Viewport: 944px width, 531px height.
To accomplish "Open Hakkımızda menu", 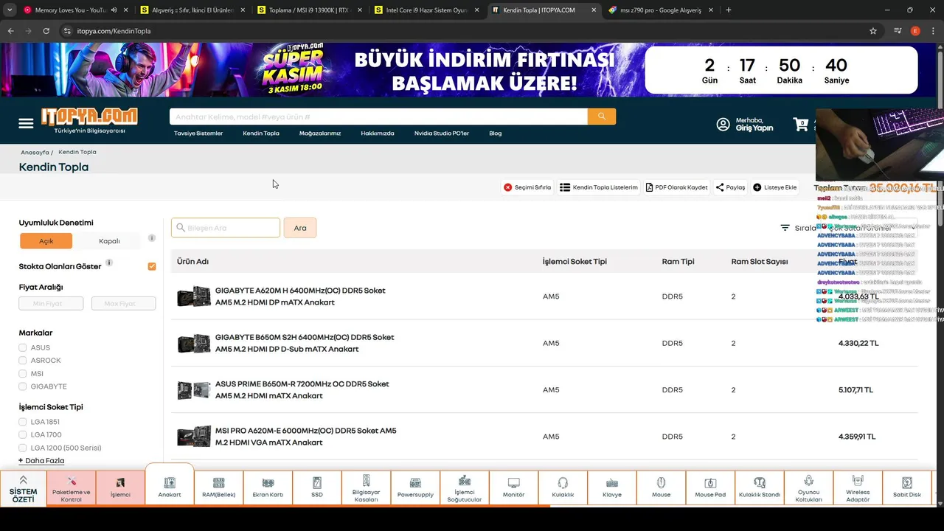I will coord(378,133).
